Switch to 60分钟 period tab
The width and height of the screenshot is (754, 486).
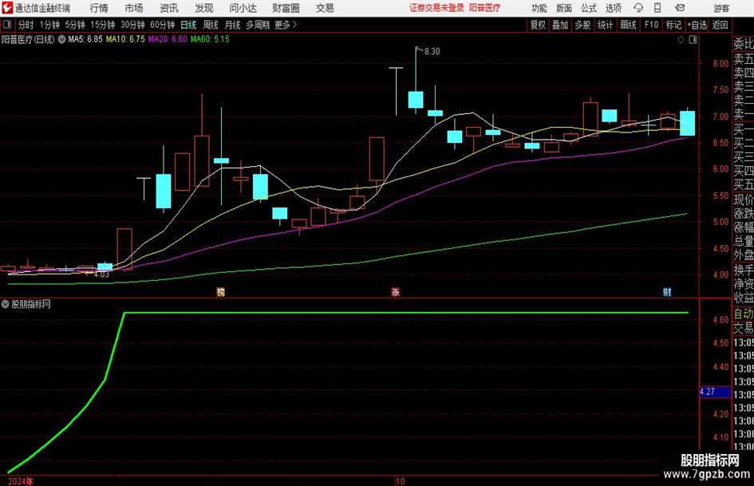pyautogui.click(x=162, y=25)
